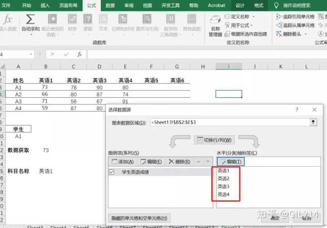The height and width of the screenshot is (228, 327).
Task: Select the 英语5 header cell
Action: click(x=151, y=80)
